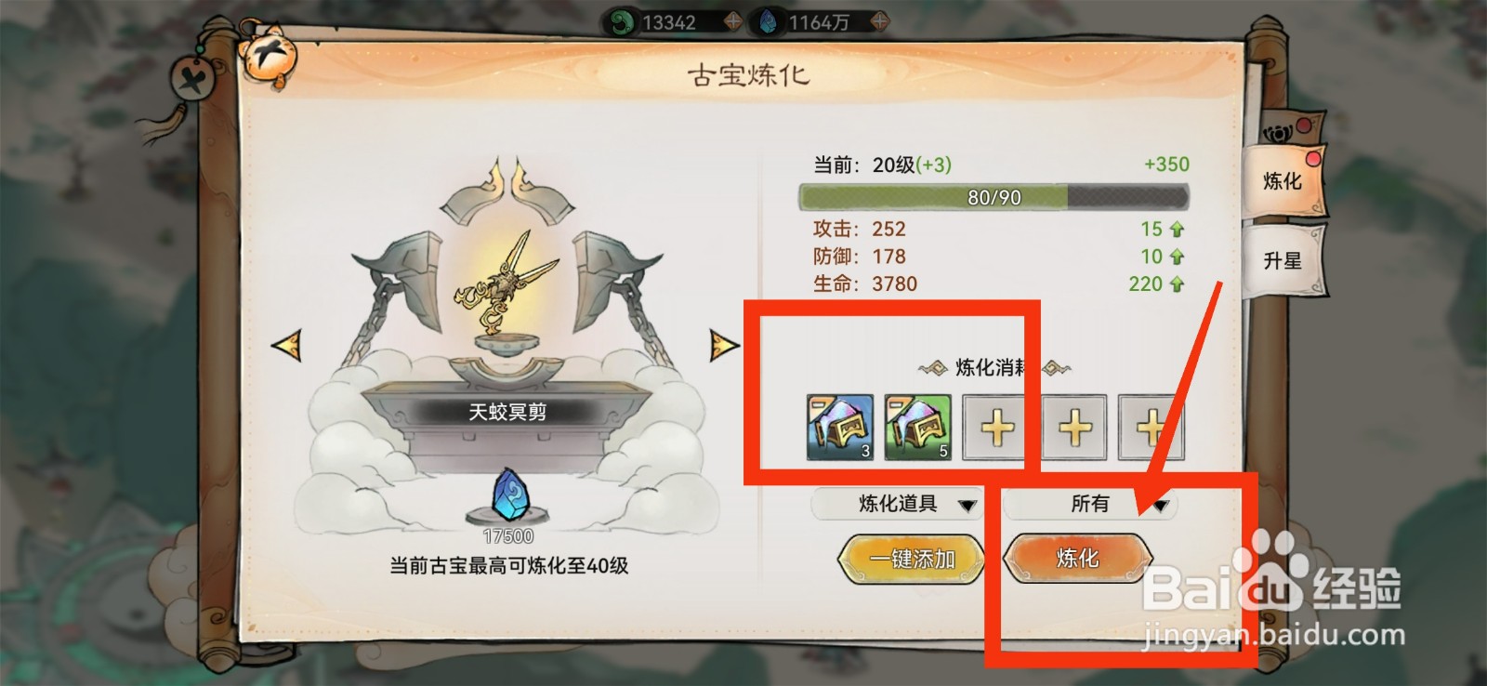This screenshot has width=1487, height=686.
Task: Tap the golden scissors treasure 天蛟冥剪
Action: pos(493,282)
